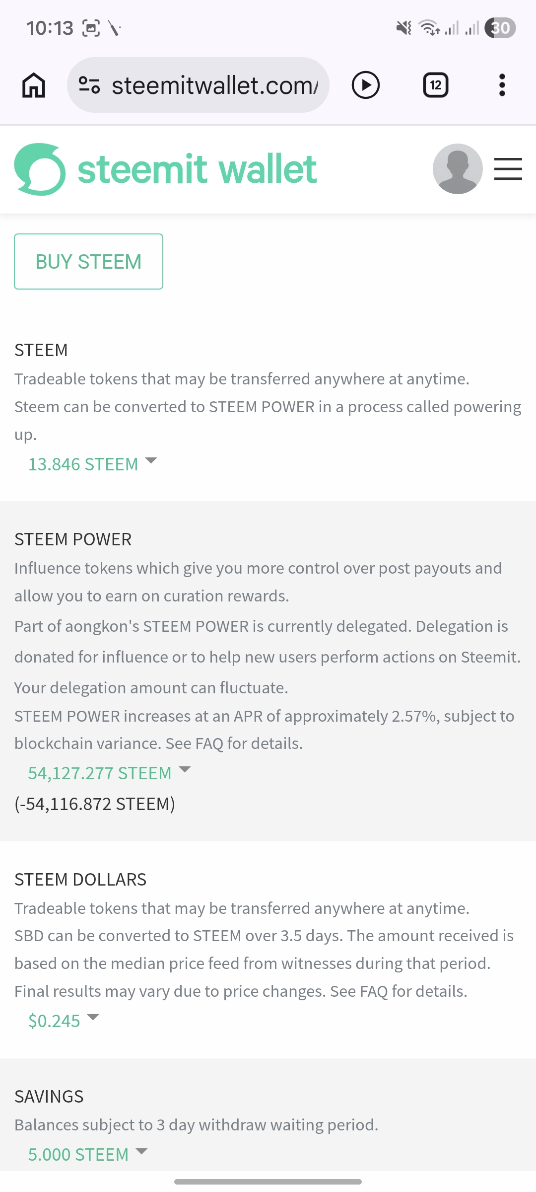Tap the muted sound status icon
This screenshot has width=536, height=1192.
(404, 28)
